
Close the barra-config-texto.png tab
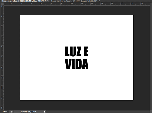tap(99, 1)
